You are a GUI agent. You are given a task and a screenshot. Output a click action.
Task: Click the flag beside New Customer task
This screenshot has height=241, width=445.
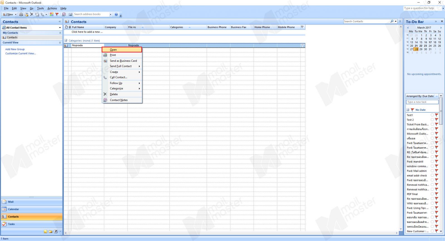[x=437, y=231]
